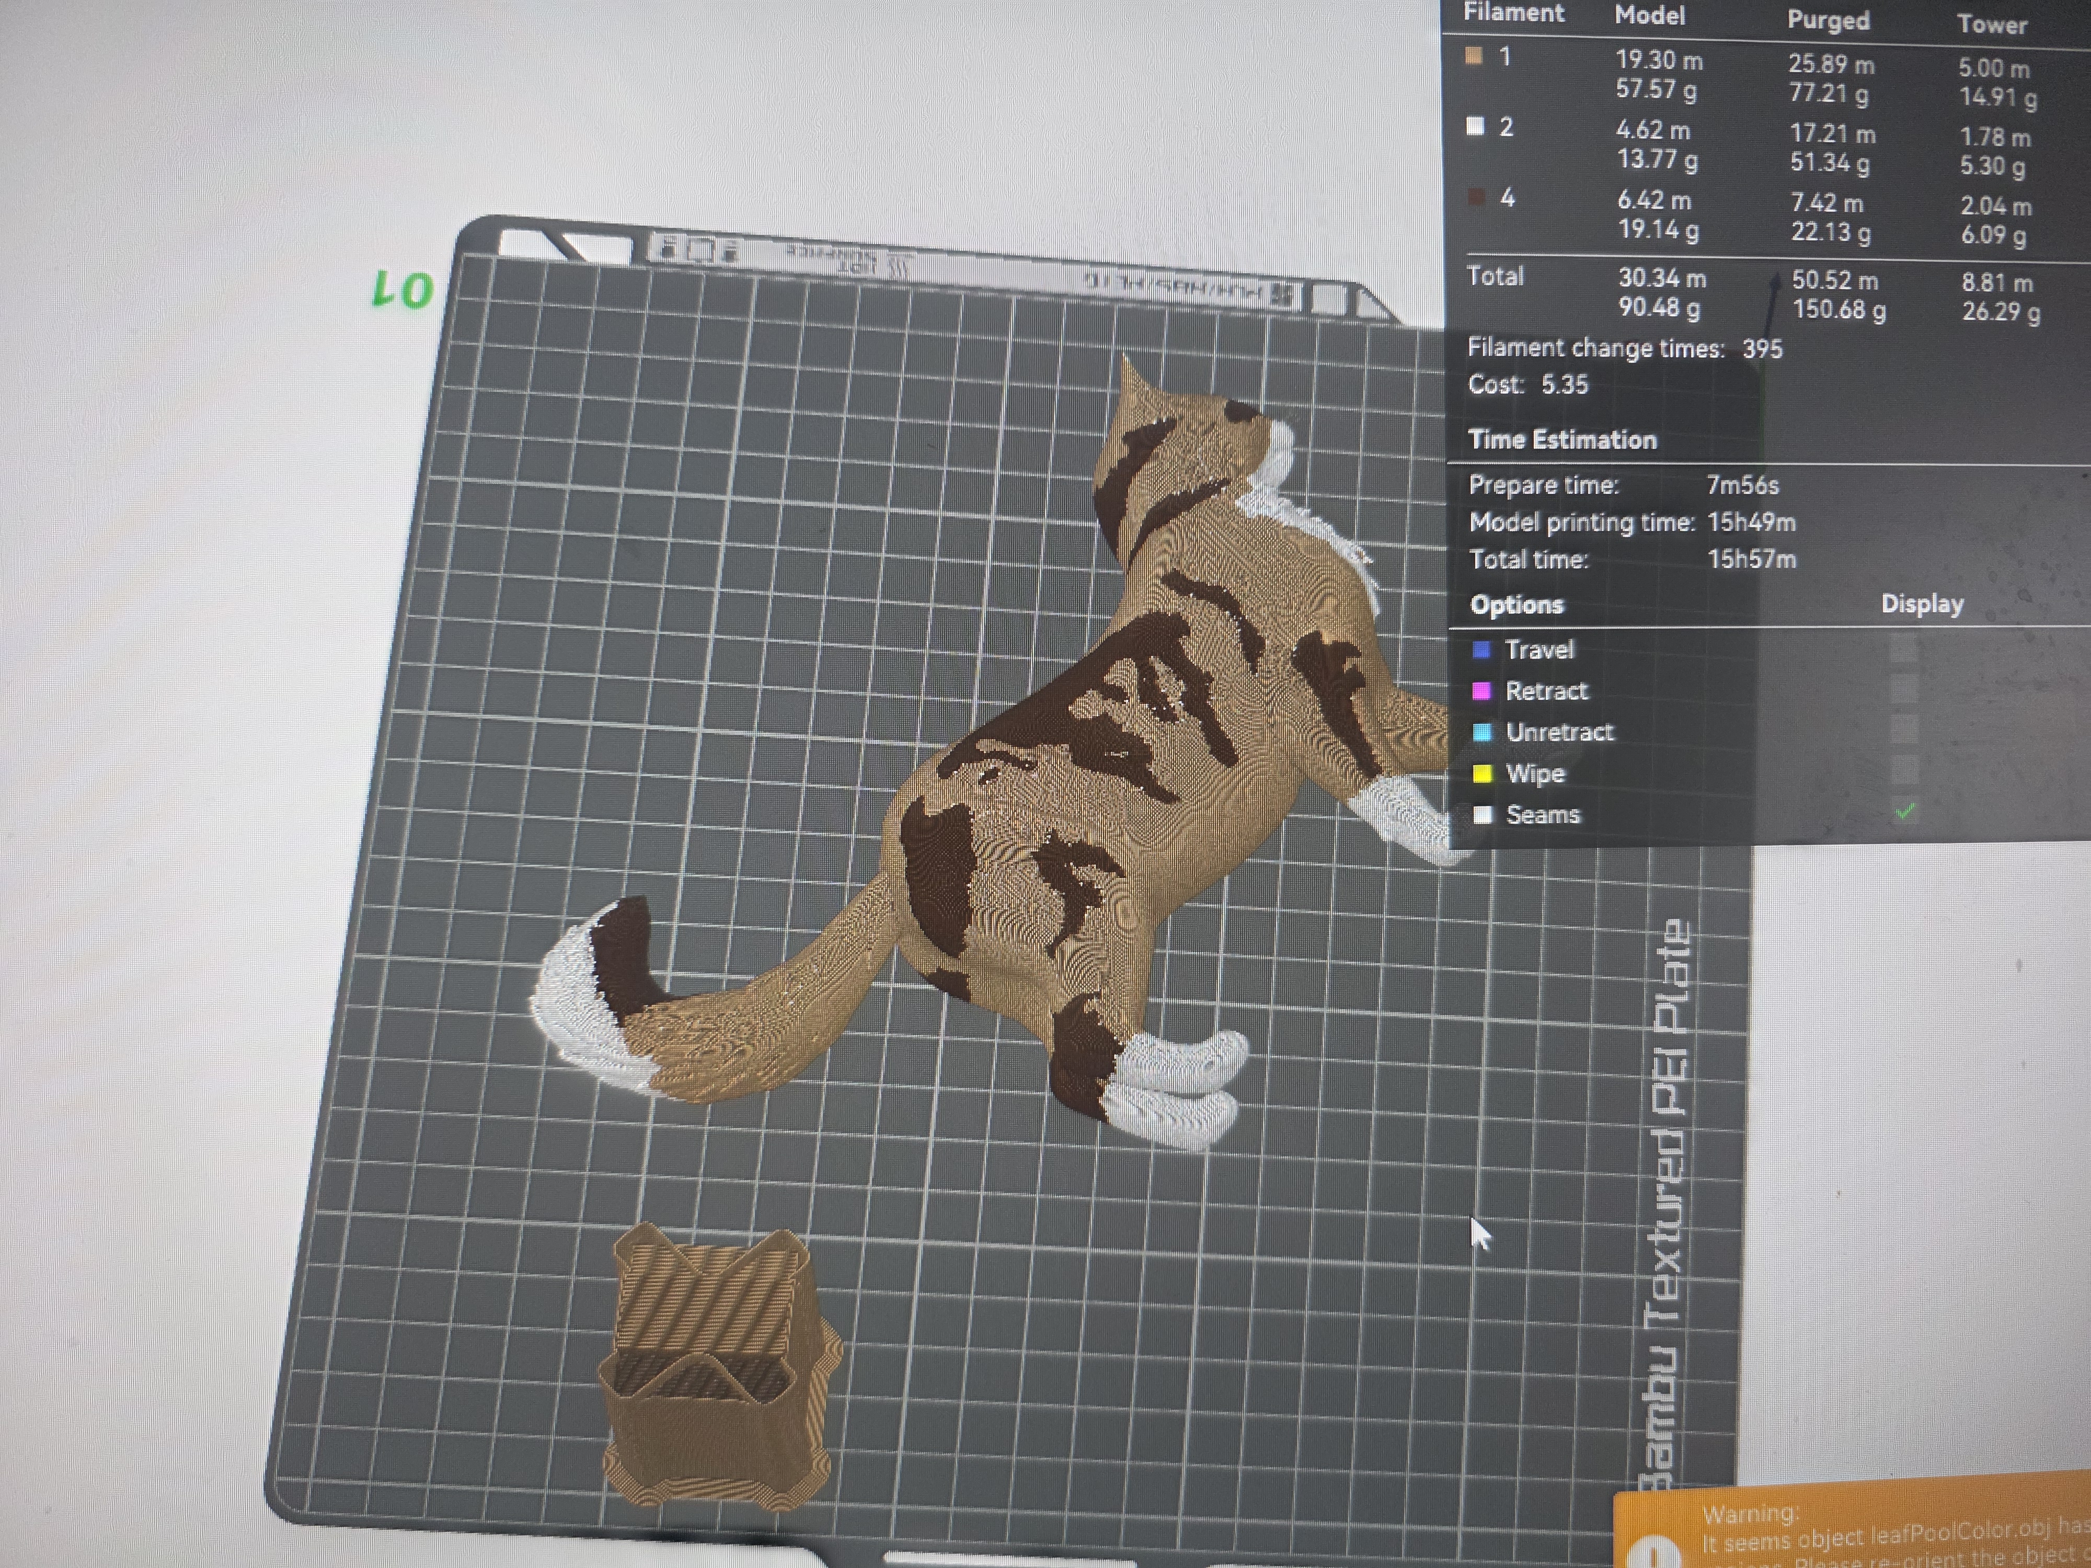Click total purged weight 150.68 g

click(1840, 310)
